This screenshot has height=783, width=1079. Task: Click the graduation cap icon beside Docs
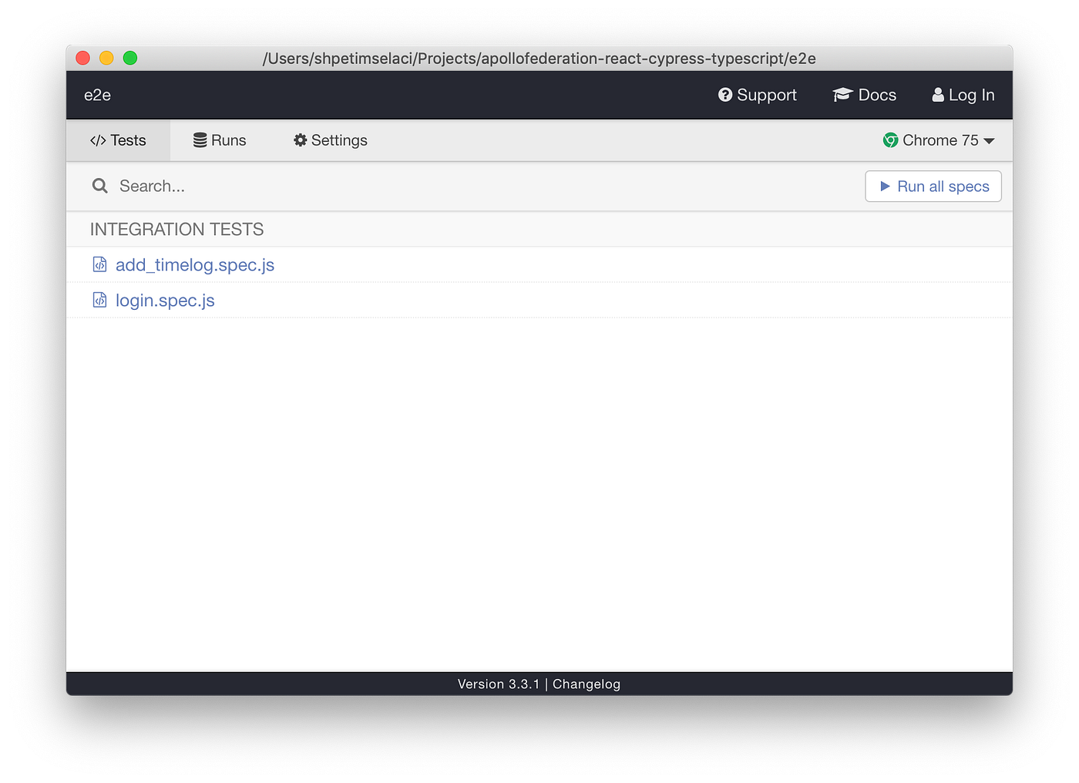[x=842, y=95]
